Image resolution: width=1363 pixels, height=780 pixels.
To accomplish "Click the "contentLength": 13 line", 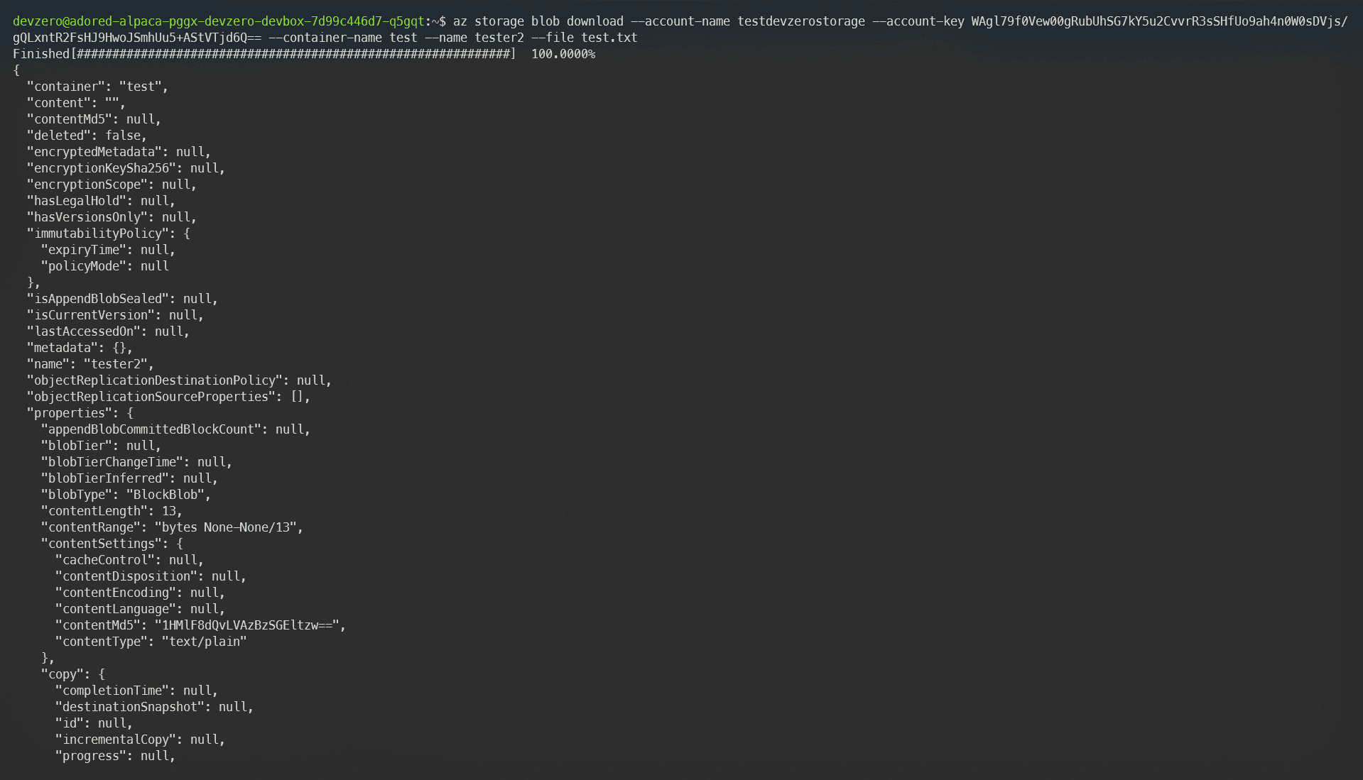I will tap(112, 511).
